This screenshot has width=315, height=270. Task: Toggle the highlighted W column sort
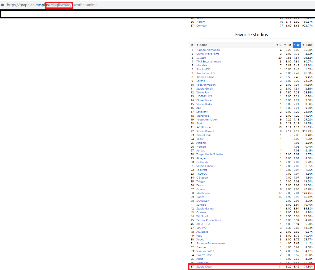coord(297,45)
